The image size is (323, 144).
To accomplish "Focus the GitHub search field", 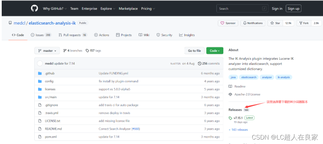I will coord(242,9).
